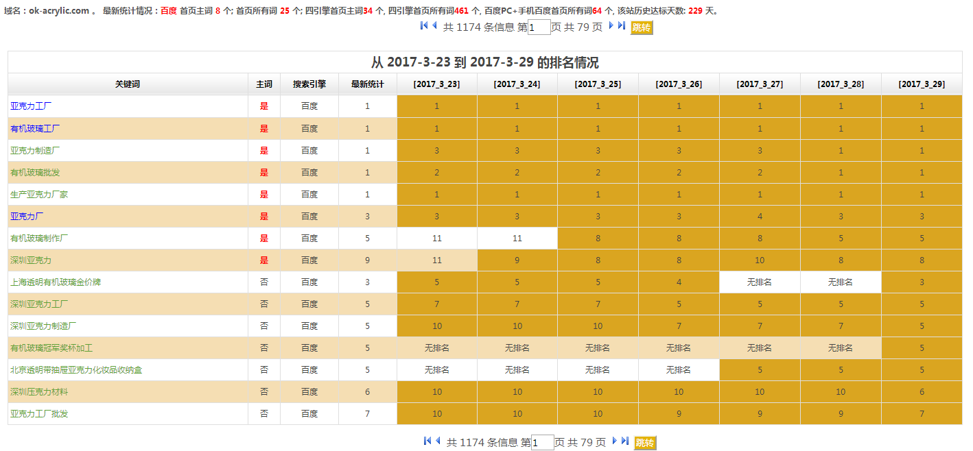Open the 有机玻璃工厂 keyword link
The height and width of the screenshot is (451, 973).
pyautogui.click(x=35, y=128)
